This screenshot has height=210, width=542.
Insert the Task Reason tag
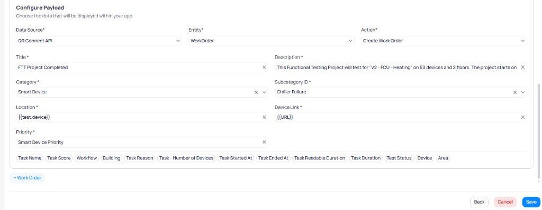tap(140, 158)
